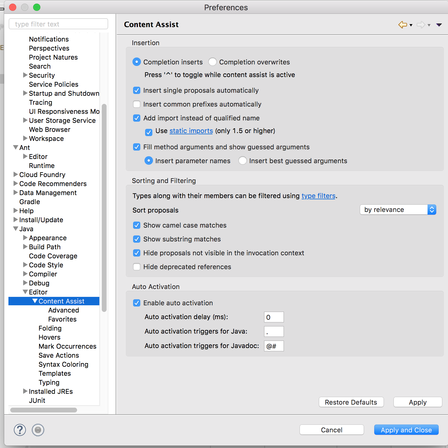Select Insert best guessed arguments radio
Screen dimensions: 448x448
click(x=243, y=160)
